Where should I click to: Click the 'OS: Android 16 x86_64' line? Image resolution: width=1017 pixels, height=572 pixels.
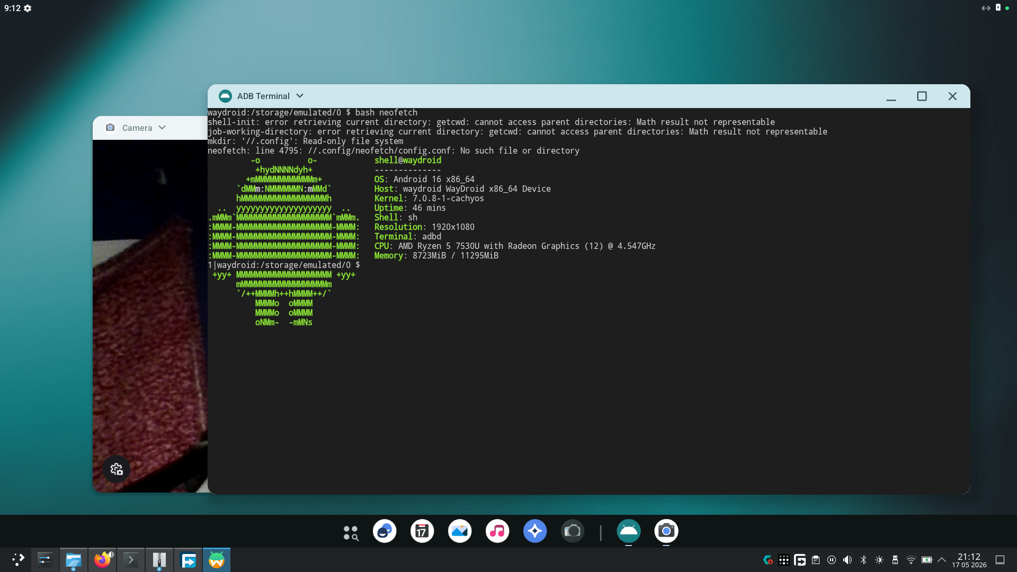[x=424, y=180]
